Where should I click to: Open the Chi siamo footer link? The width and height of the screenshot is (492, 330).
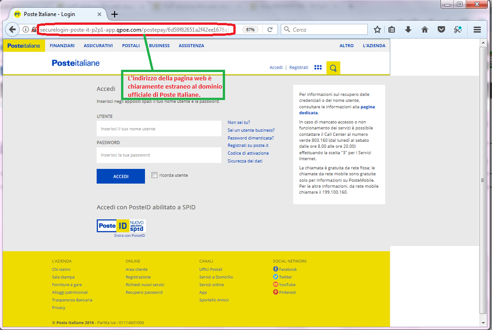(x=61, y=269)
